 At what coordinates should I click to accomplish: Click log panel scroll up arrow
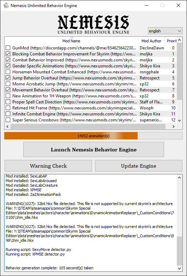pos(179,178)
